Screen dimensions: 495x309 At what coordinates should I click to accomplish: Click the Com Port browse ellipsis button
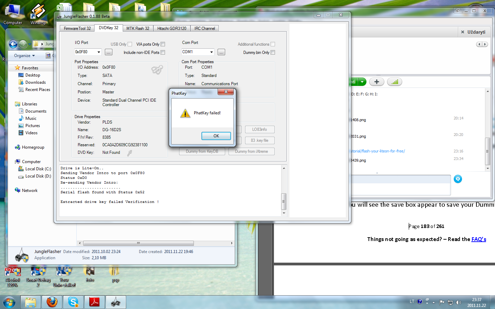coord(221,52)
